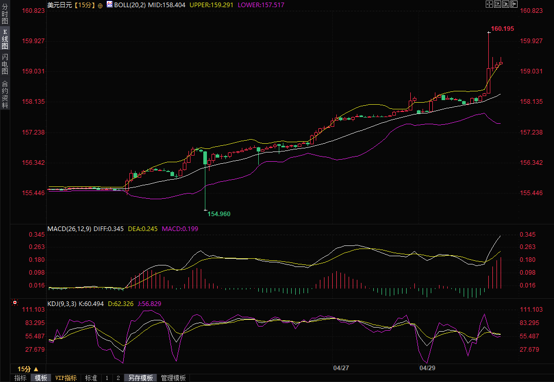Click the axis icon with play arrow
Screen dimensions: 554x382
tap(506, 4)
